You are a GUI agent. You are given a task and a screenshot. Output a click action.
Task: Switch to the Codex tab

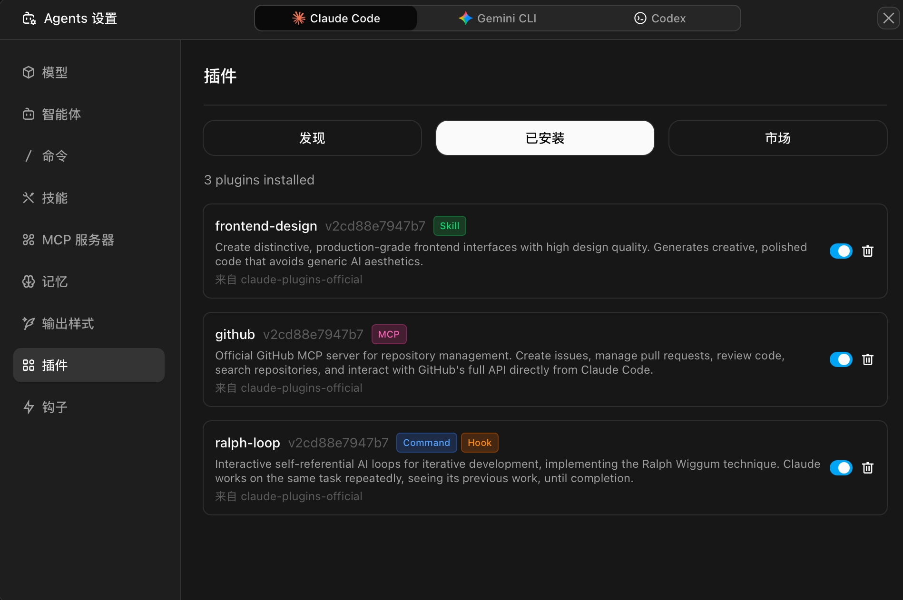click(659, 18)
